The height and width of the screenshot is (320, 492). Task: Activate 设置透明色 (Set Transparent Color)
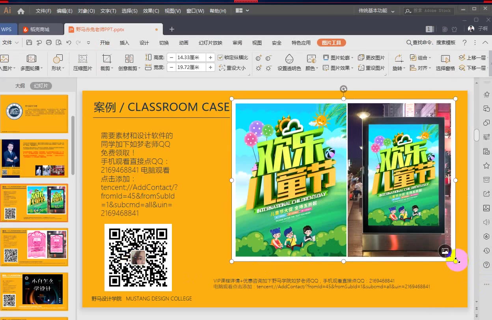289,63
